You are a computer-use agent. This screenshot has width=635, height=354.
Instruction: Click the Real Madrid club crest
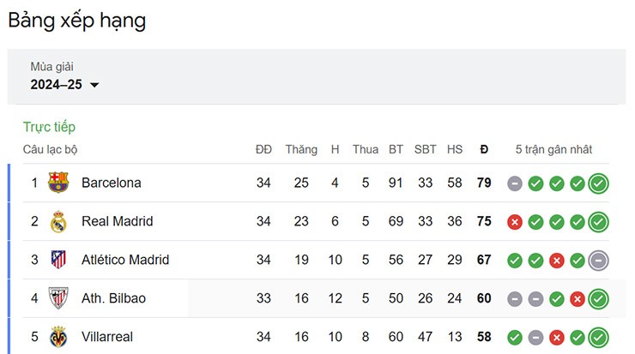click(58, 221)
